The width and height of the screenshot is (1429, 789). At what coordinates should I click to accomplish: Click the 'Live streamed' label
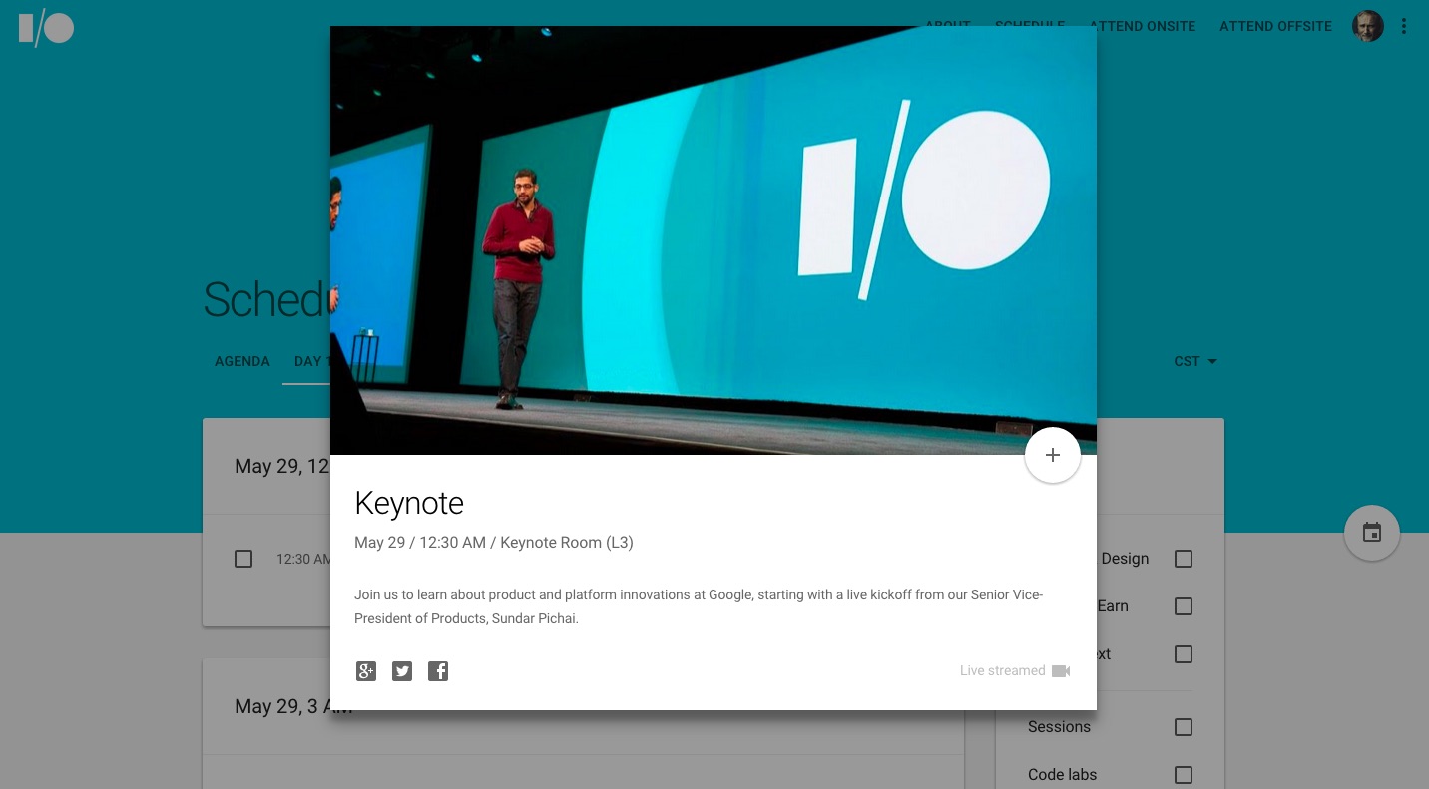click(x=1002, y=671)
